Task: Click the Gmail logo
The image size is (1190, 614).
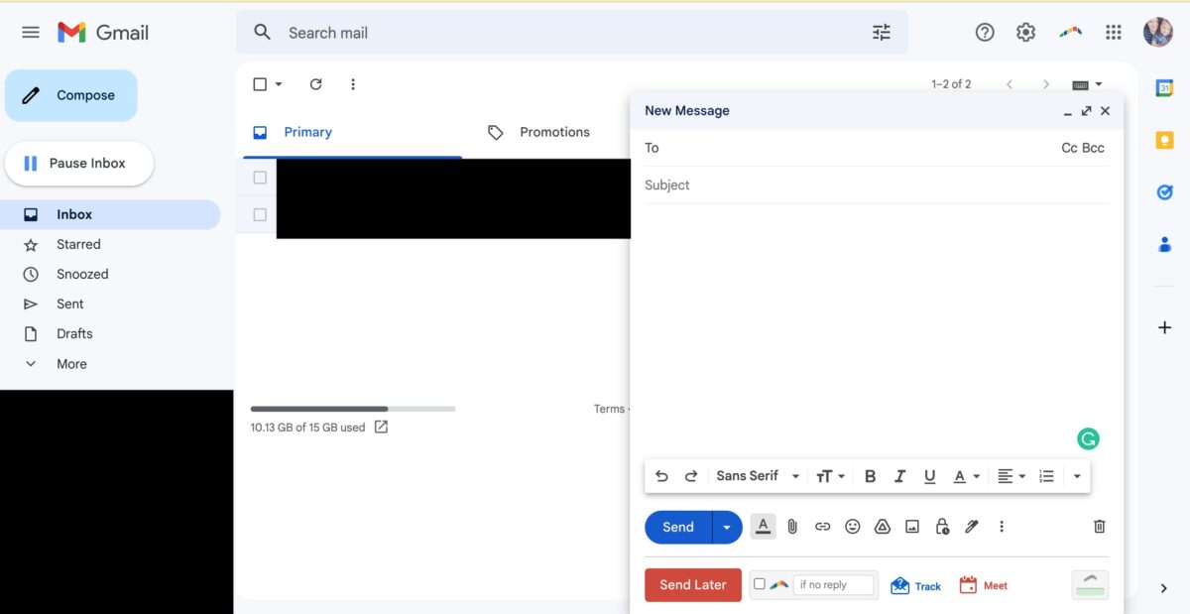Action: [103, 32]
